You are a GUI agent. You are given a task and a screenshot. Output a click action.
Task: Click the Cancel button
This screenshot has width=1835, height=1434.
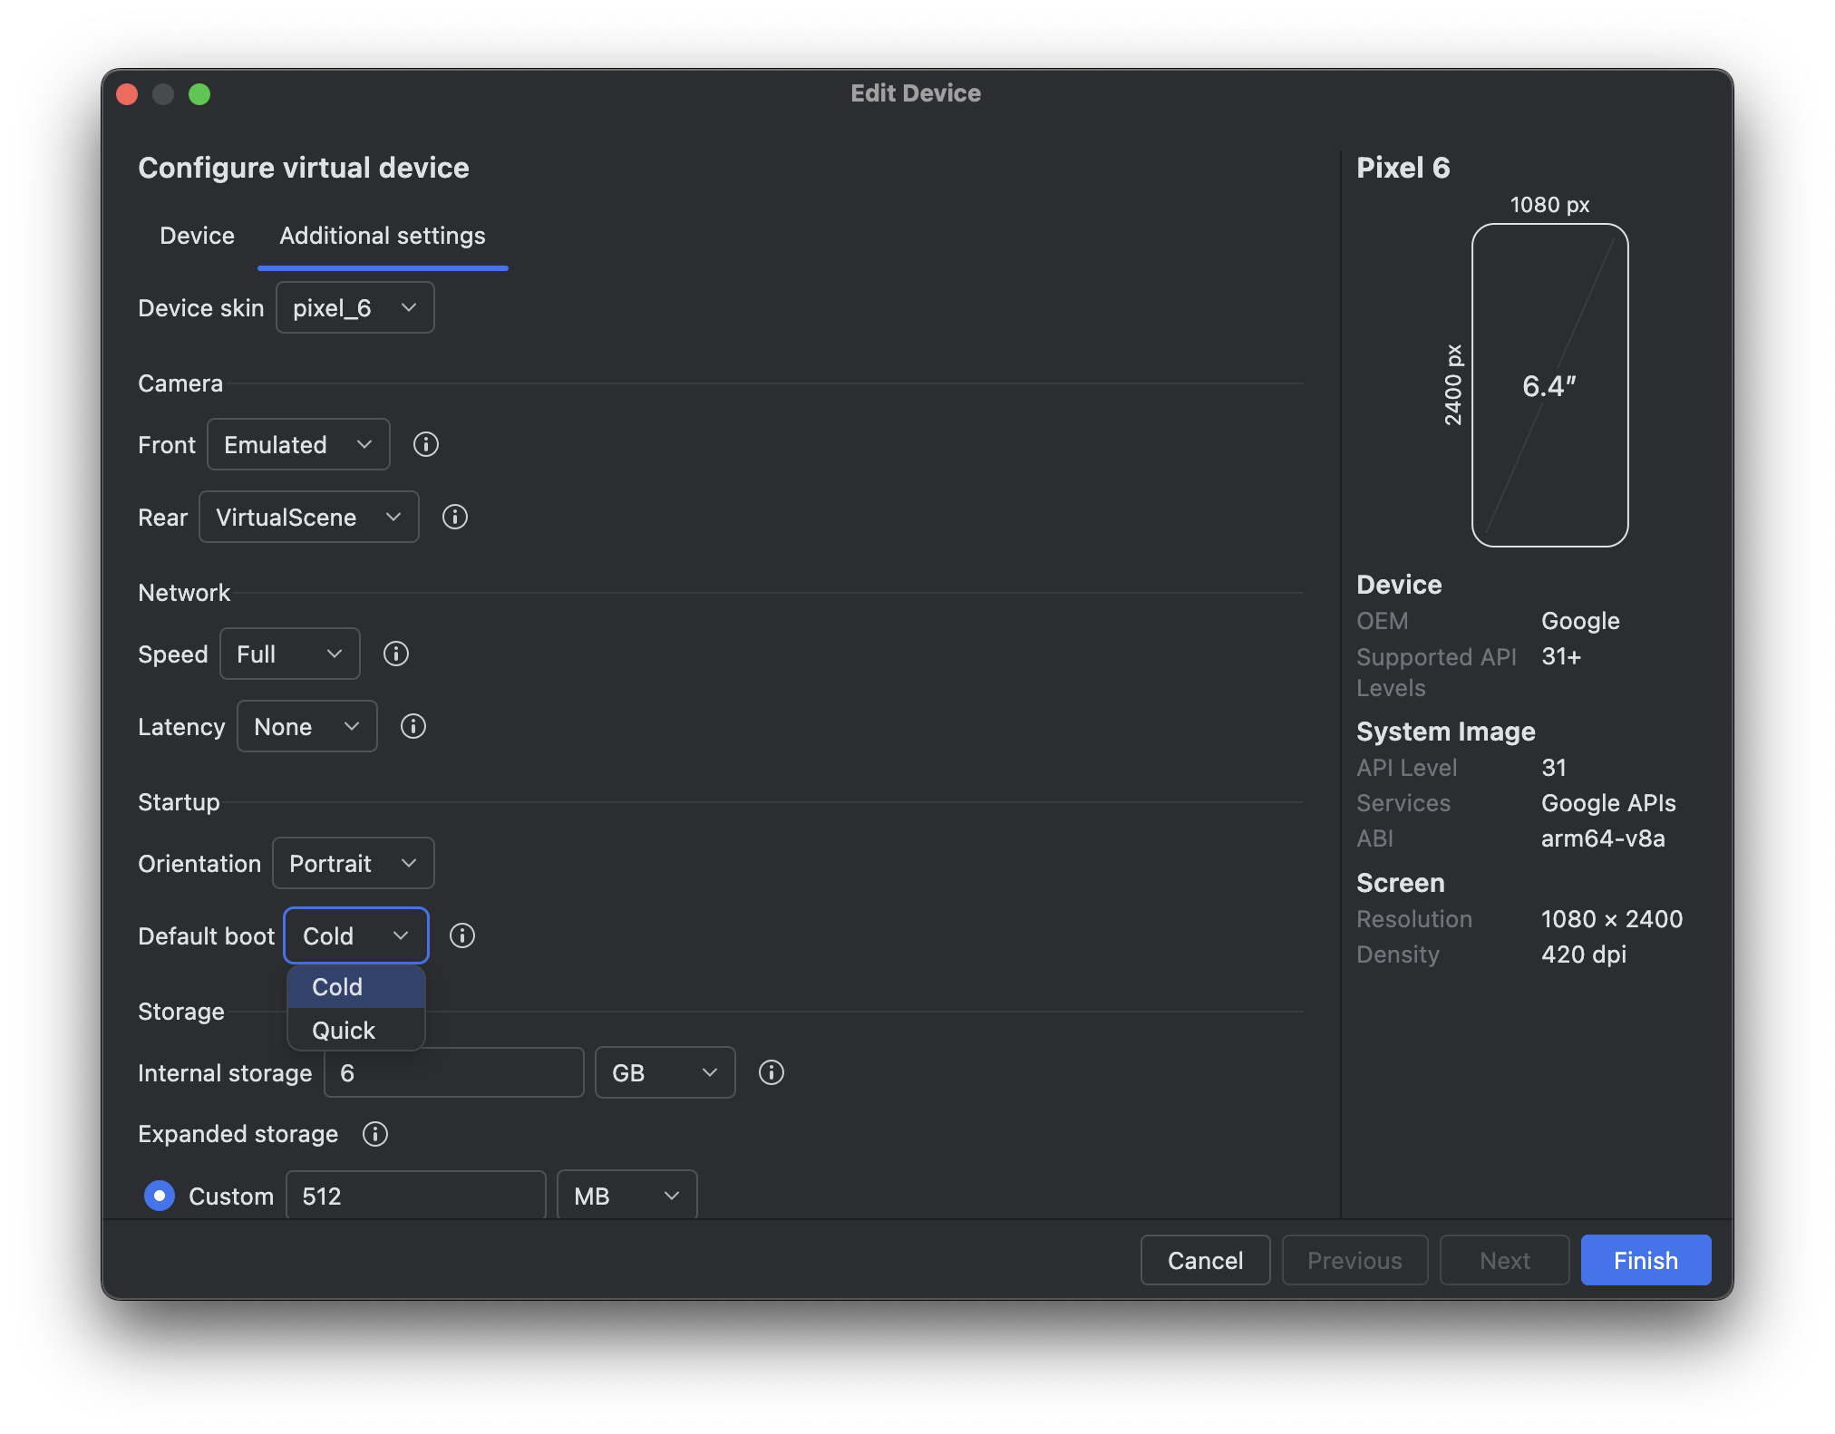[x=1206, y=1260]
